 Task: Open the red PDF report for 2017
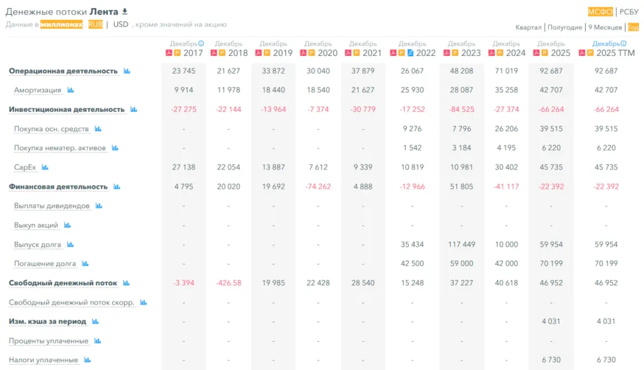pos(169,53)
